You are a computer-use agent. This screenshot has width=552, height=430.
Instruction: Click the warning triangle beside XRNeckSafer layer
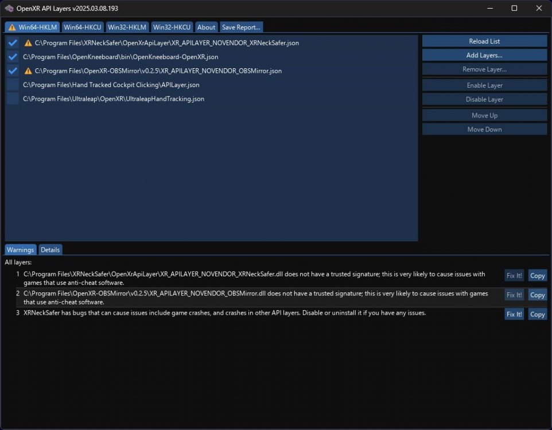[x=28, y=42]
